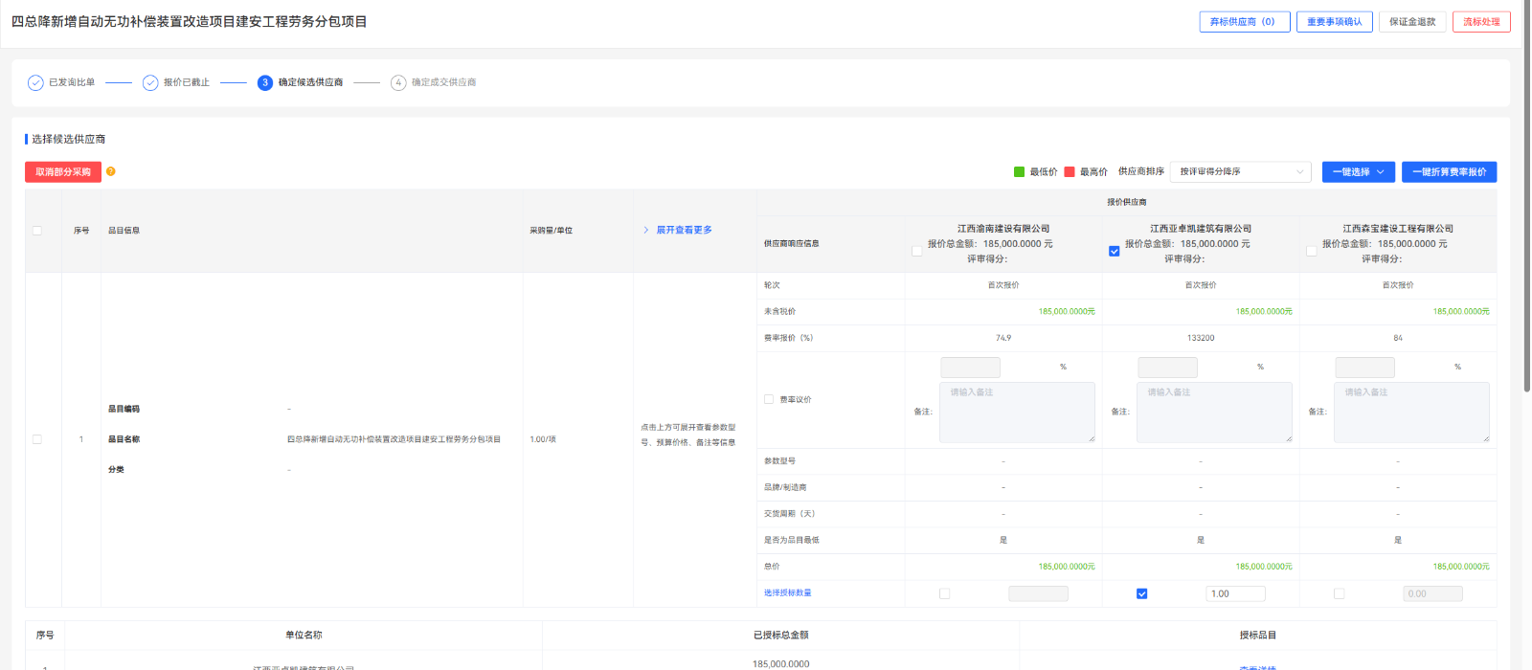Open the 供应商排序 dropdown
This screenshot has width=1532, height=670.
[x=1241, y=172]
